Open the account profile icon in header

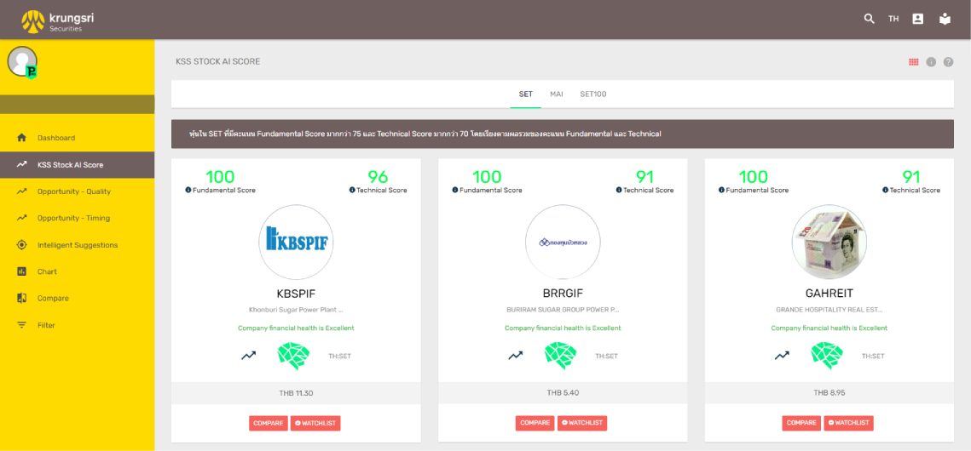pyautogui.click(x=918, y=19)
